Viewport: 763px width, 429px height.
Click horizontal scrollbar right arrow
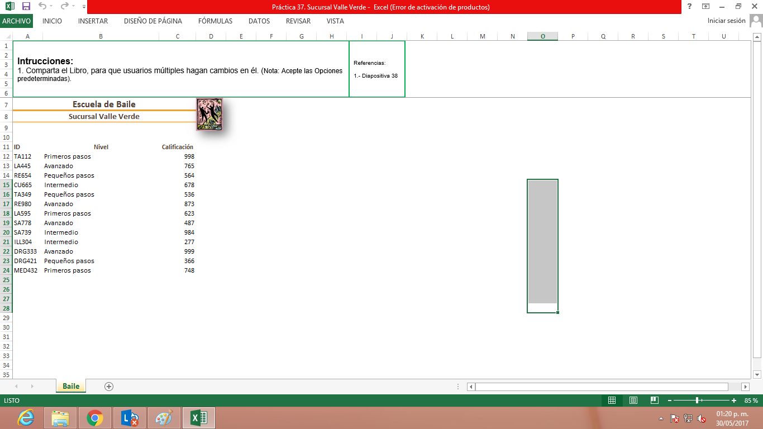click(745, 387)
